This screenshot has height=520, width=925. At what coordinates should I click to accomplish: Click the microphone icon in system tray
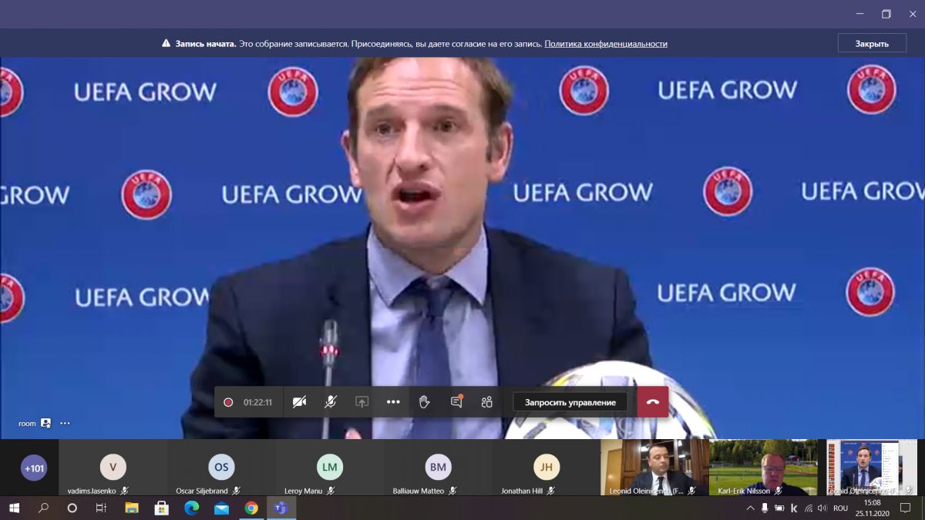(765, 508)
